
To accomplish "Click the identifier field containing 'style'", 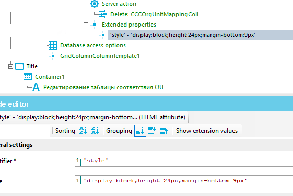I will click(x=184, y=161).
